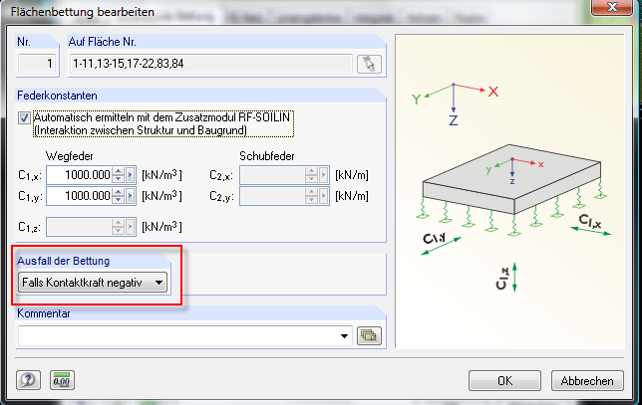Click the C1,x Wegfeder value field

click(79, 175)
